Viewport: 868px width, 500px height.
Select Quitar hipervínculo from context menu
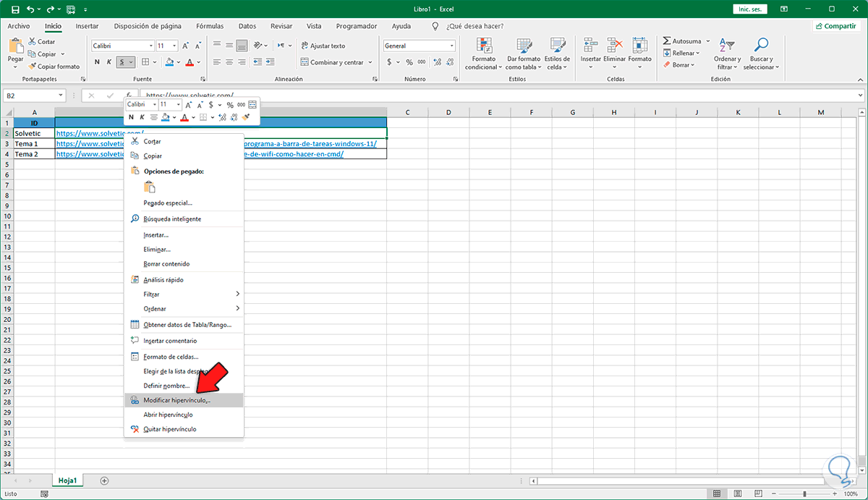(x=184, y=429)
